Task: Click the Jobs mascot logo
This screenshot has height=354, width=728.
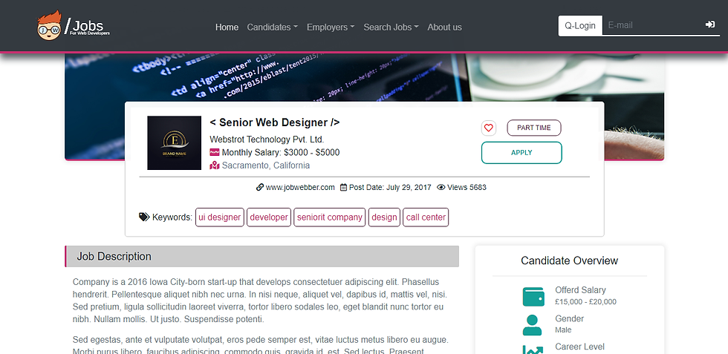Action: [x=74, y=26]
